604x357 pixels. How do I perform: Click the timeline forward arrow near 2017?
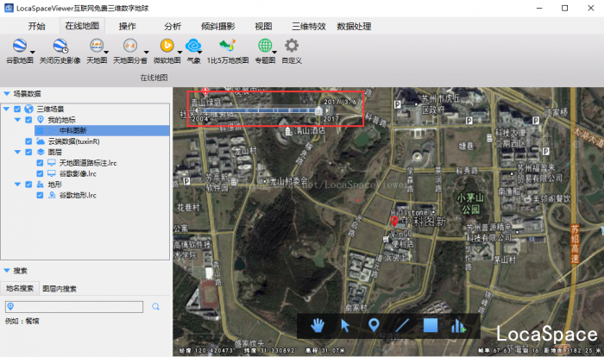click(327, 110)
